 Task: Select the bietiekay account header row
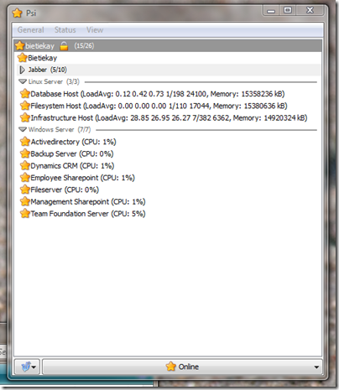168,46
